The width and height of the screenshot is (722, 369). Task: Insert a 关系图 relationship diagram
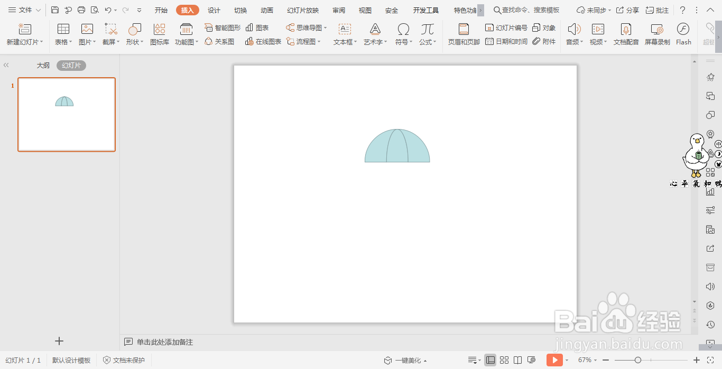[x=219, y=41]
